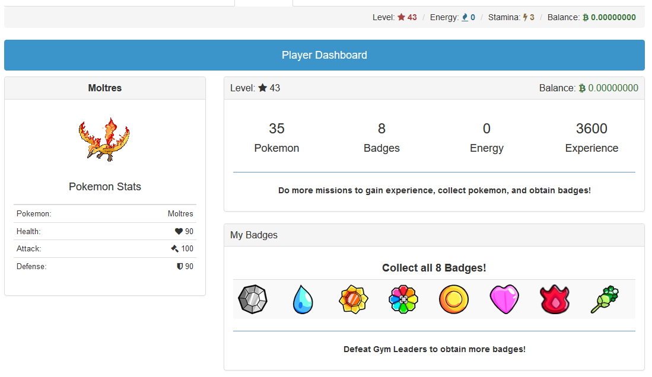Click the Moltres panel heading
The width and height of the screenshot is (652, 377).
[105, 88]
